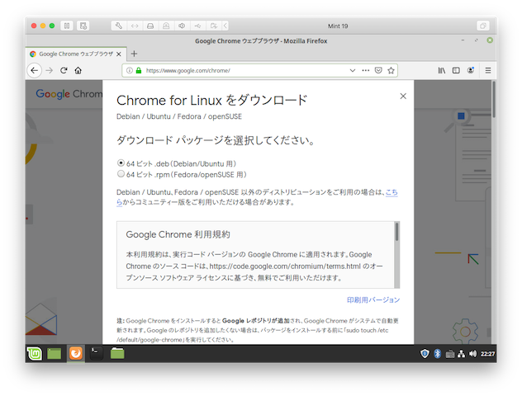The height and width of the screenshot is (396, 522).
Task: Launch the terminal from the panel
Action: 97,353
